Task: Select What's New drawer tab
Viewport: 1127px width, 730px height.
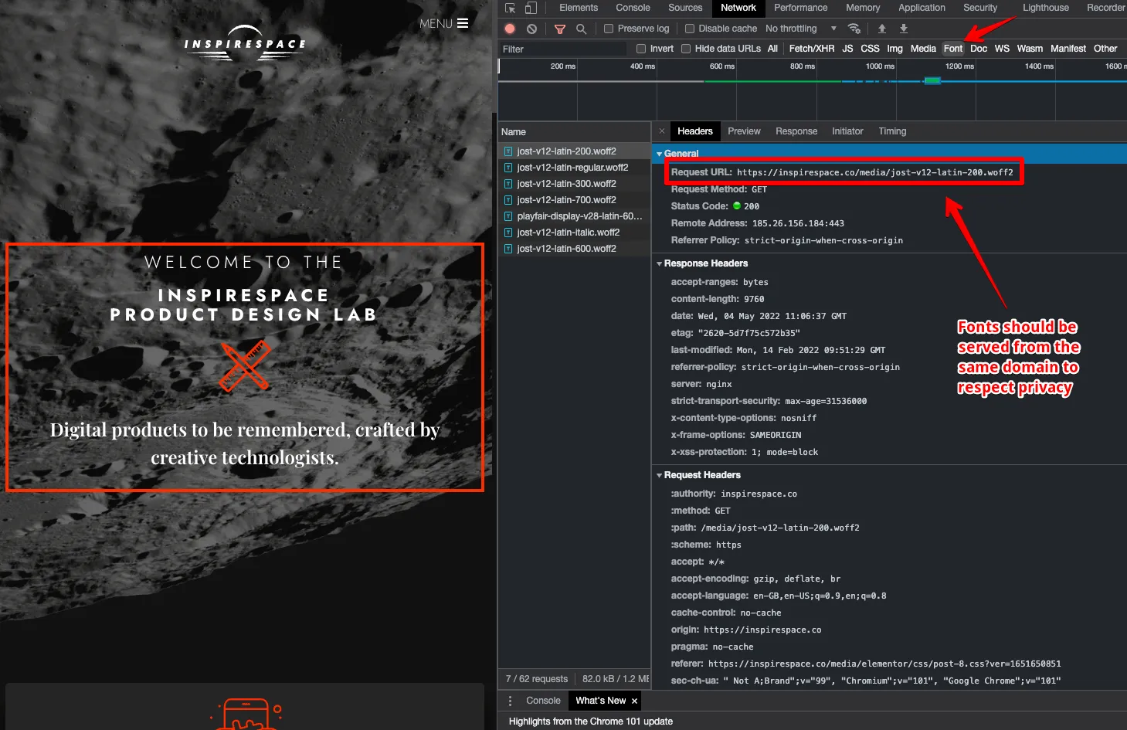Action: click(600, 701)
